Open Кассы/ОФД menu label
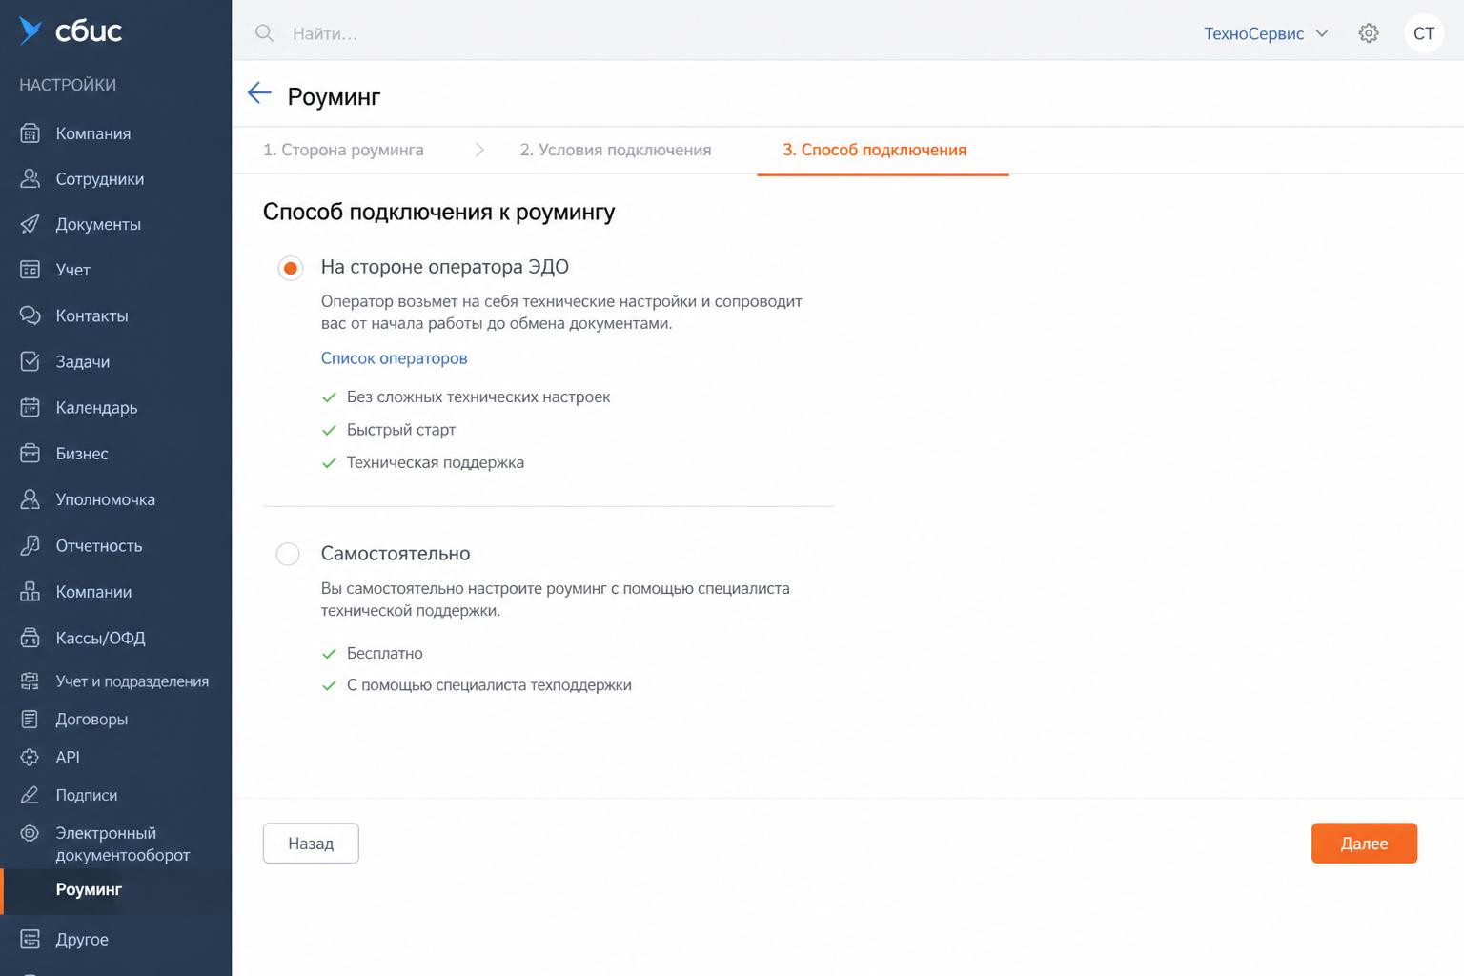Screen dimensions: 1464x976 (x=100, y=638)
